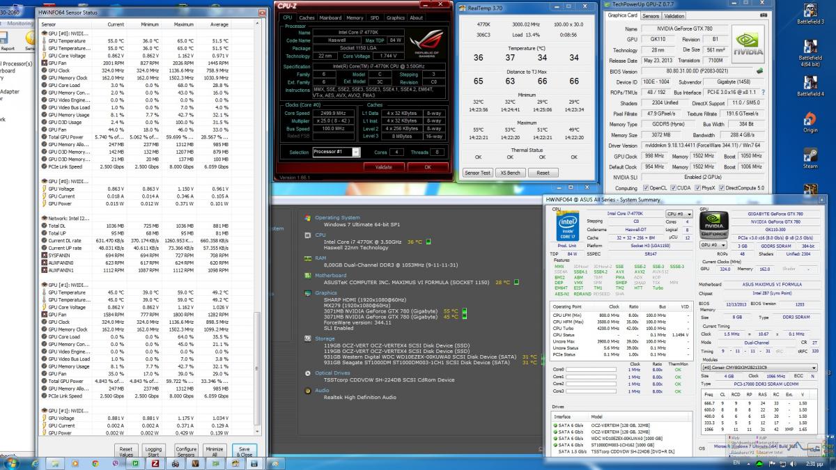Click the ROG logo in CPU-Z
This screenshot has height=470, width=836.
pyautogui.click(x=426, y=42)
